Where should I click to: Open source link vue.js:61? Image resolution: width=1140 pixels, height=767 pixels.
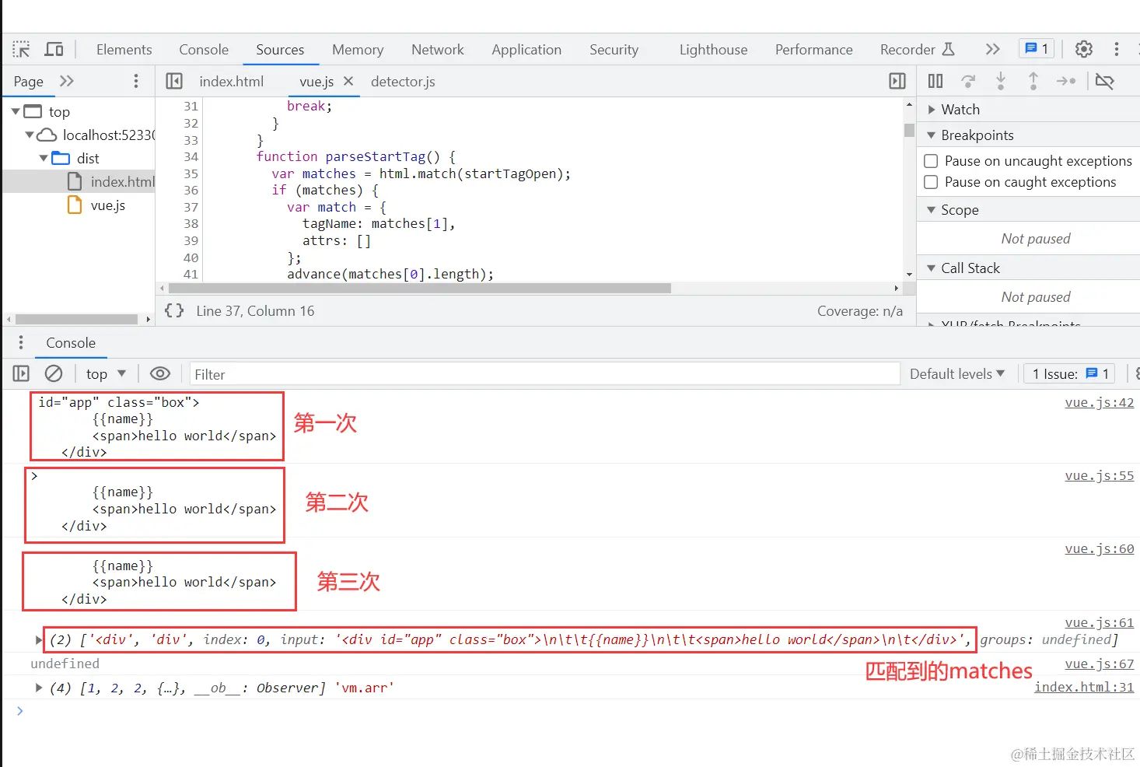tap(1099, 622)
